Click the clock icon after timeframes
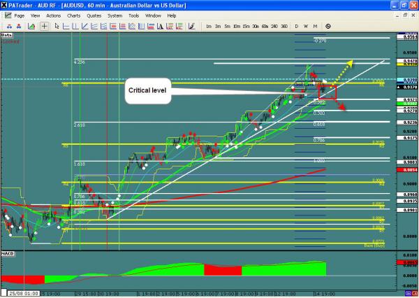The width and height of the screenshot is (419, 298). pos(329,25)
